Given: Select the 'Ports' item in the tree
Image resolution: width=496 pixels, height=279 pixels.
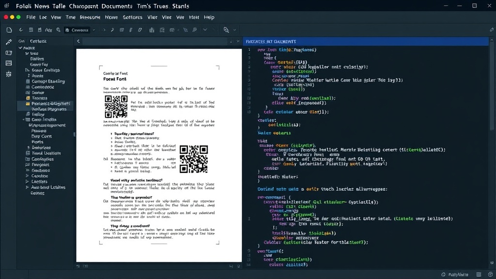Looking at the screenshot, I should point(37,142).
